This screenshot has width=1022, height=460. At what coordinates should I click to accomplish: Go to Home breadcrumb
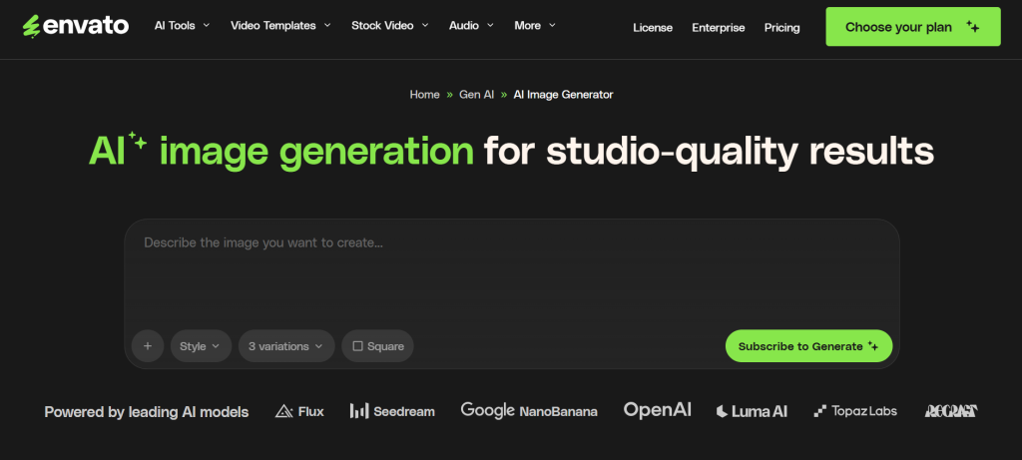click(424, 95)
